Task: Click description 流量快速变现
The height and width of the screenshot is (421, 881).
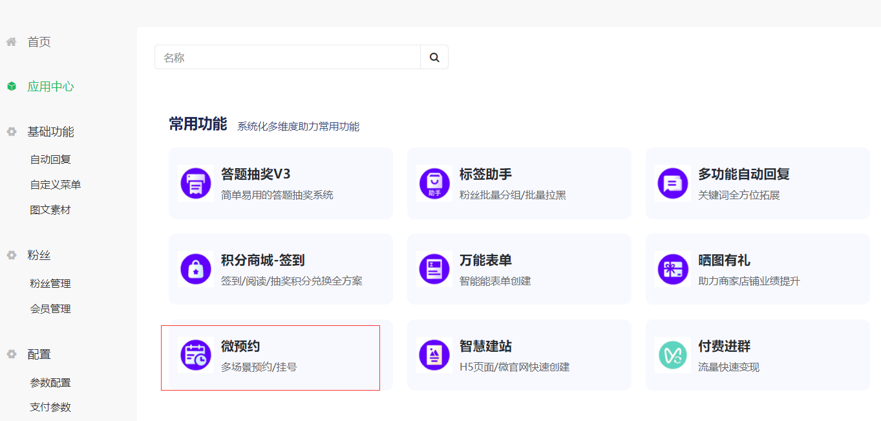Action: pyautogui.click(x=728, y=367)
